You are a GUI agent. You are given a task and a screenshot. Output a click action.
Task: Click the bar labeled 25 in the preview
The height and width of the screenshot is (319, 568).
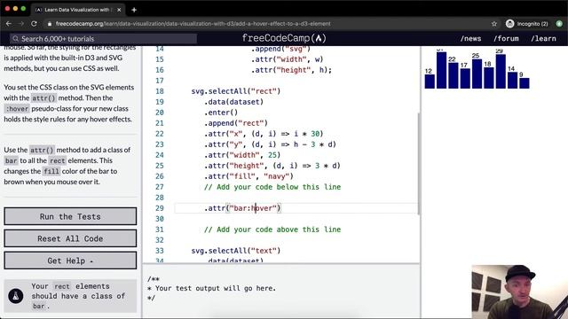coord(477,74)
